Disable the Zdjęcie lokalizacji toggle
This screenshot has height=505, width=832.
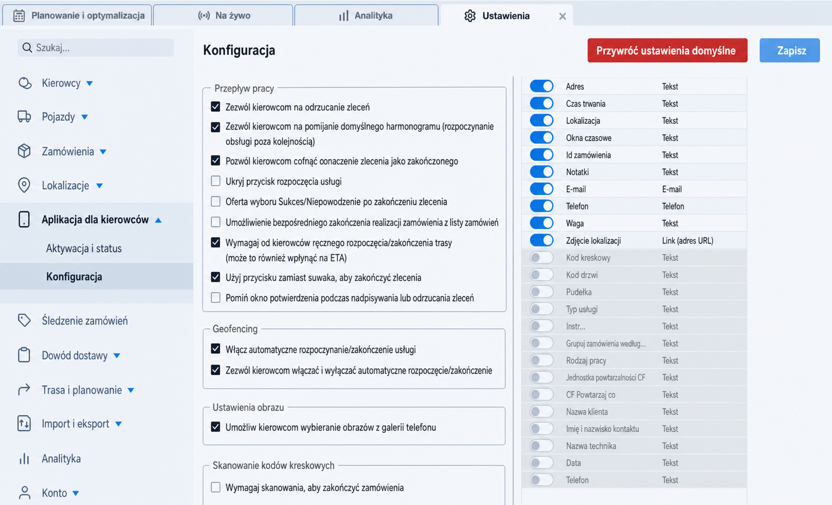coord(541,240)
